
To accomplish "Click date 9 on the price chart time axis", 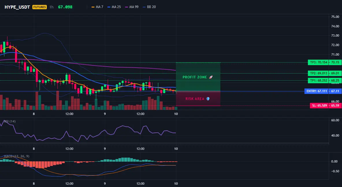I will [105, 114].
